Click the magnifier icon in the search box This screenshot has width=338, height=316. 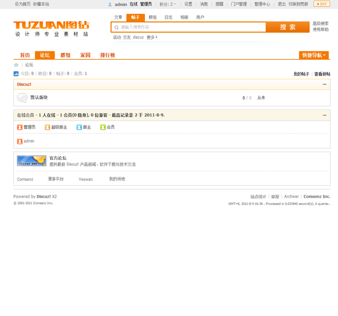click(x=117, y=28)
